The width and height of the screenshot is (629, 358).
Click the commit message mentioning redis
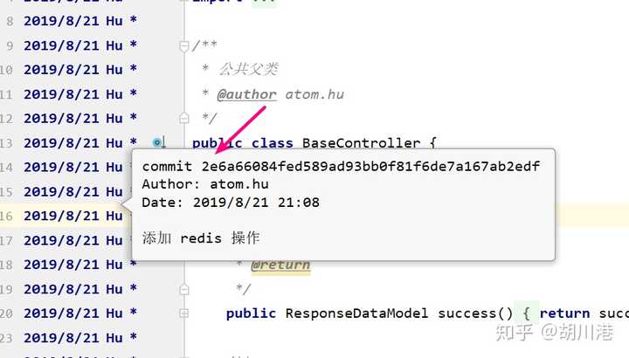(201, 238)
